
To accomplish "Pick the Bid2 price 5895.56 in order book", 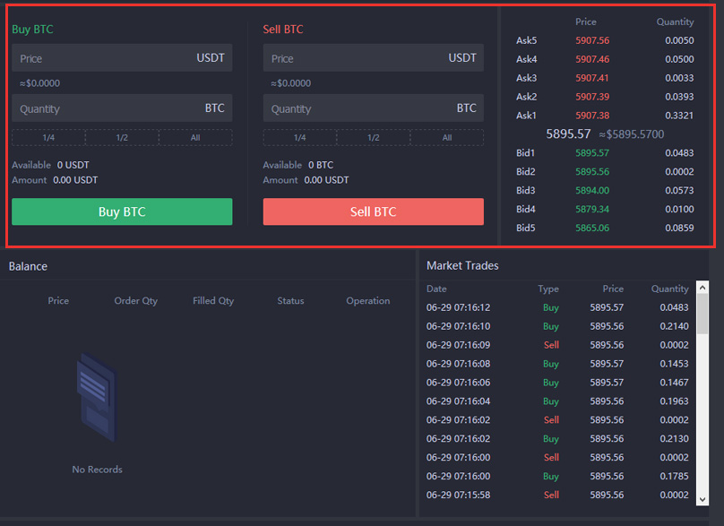I will 592,172.
